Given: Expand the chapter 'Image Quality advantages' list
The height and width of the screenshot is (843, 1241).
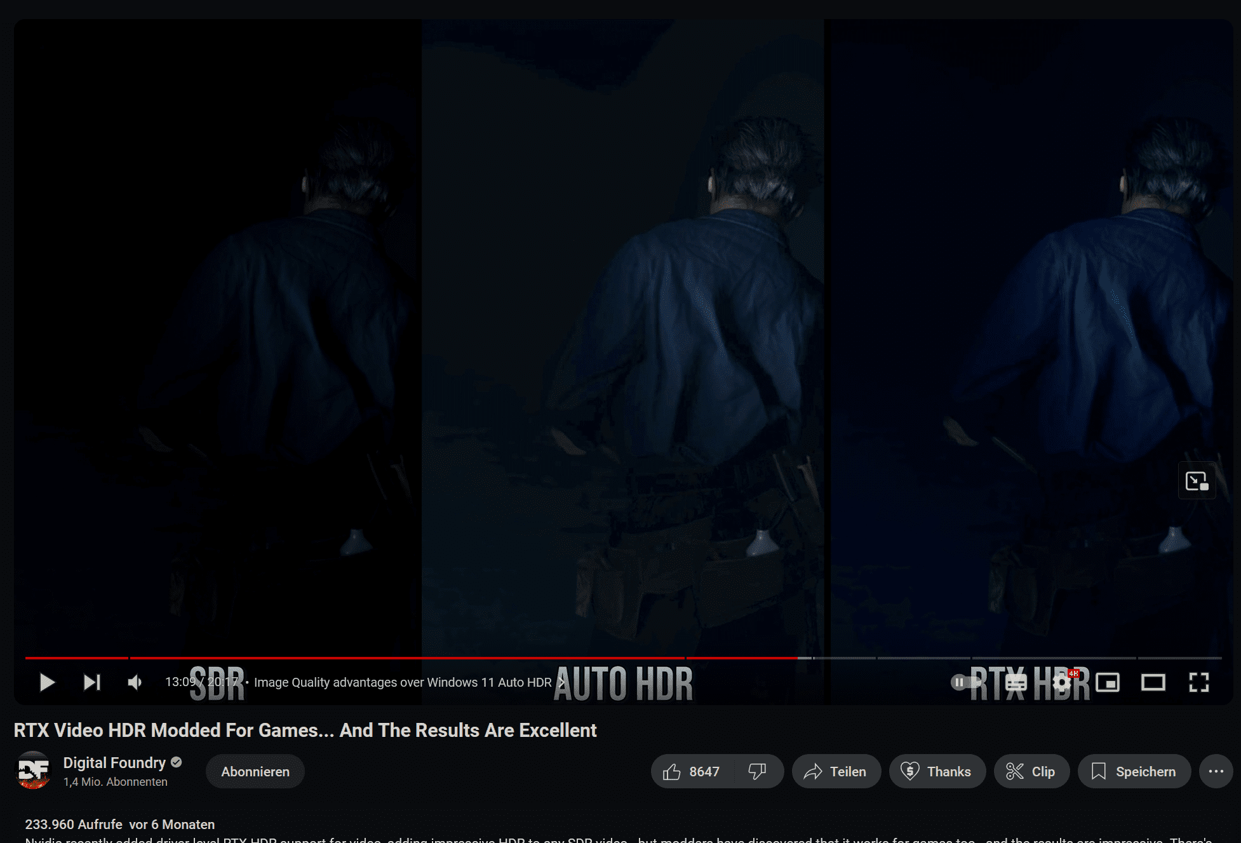Looking at the screenshot, I should (x=409, y=682).
